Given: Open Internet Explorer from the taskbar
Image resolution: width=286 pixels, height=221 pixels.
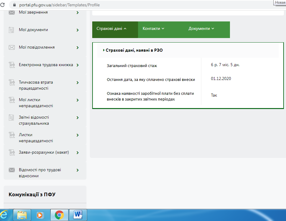Looking at the screenshot, I should pyautogui.click(x=4, y=215).
